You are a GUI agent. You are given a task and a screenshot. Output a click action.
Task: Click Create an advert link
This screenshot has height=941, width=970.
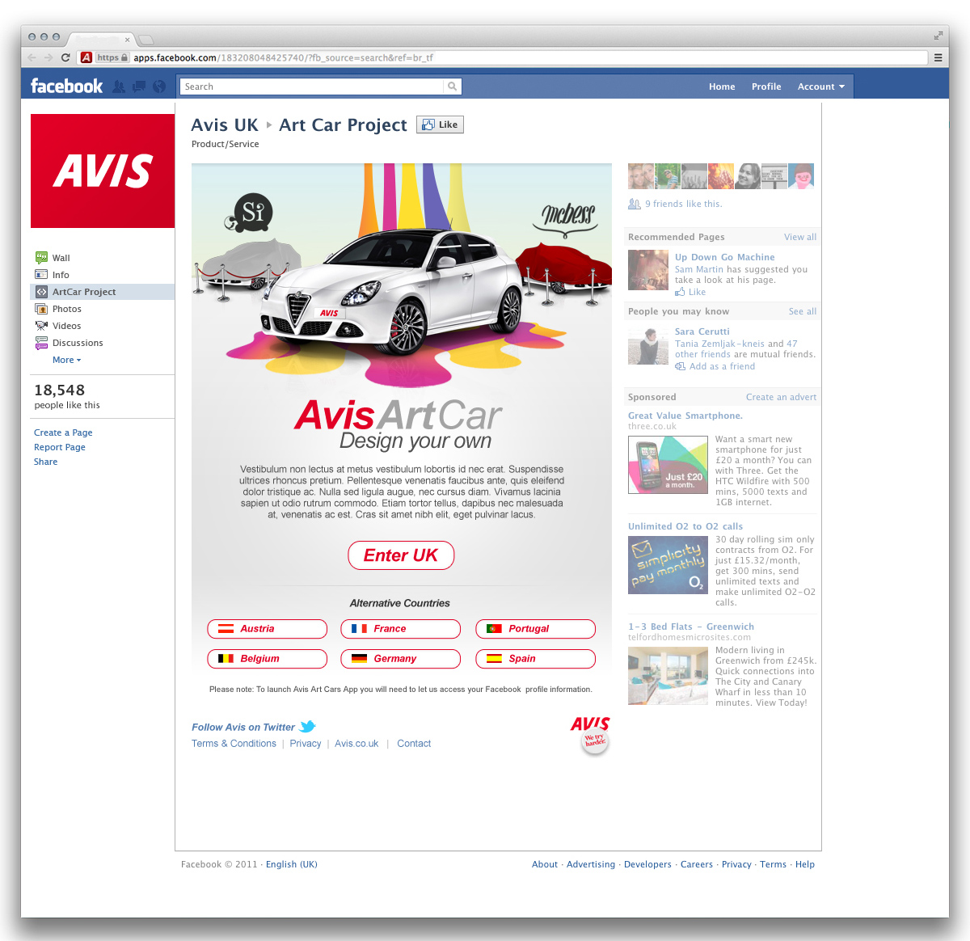click(781, 397)
